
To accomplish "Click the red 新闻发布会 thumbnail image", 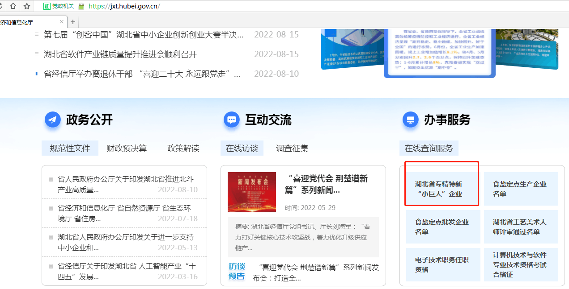I will [252, 192].
